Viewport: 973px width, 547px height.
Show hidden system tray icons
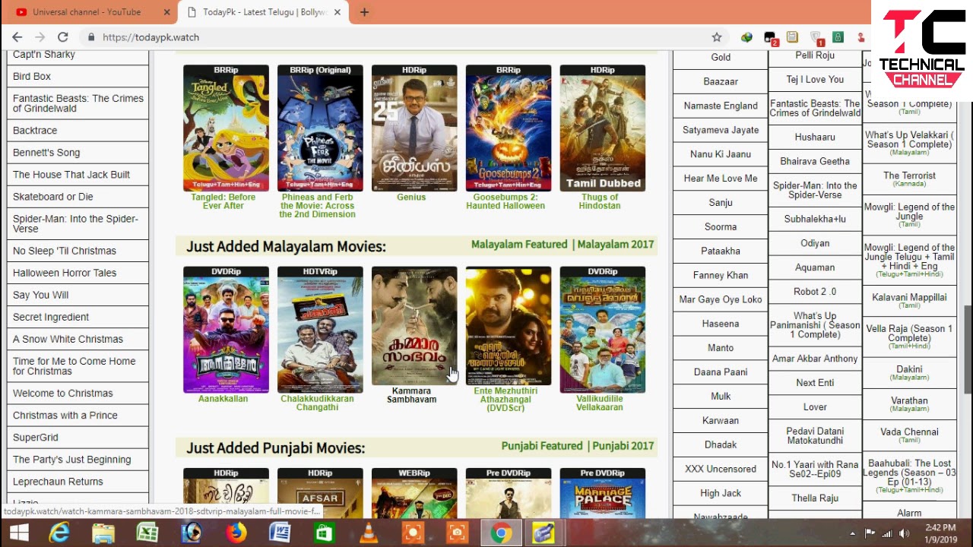[x=852, y=533]
